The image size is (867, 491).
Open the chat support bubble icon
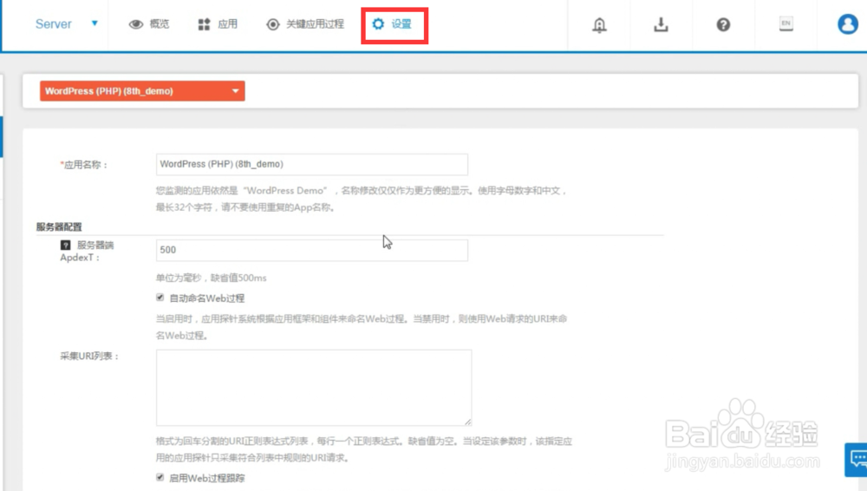coord(857,459)
